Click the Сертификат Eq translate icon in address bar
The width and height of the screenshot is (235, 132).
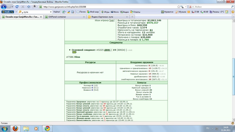click(182, 7)
